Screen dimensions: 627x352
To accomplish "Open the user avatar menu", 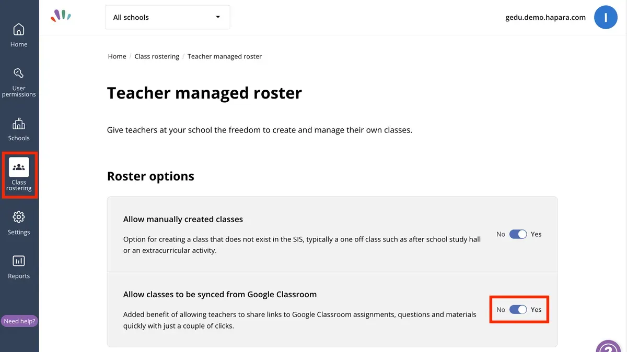I will [x=606, y=17].
